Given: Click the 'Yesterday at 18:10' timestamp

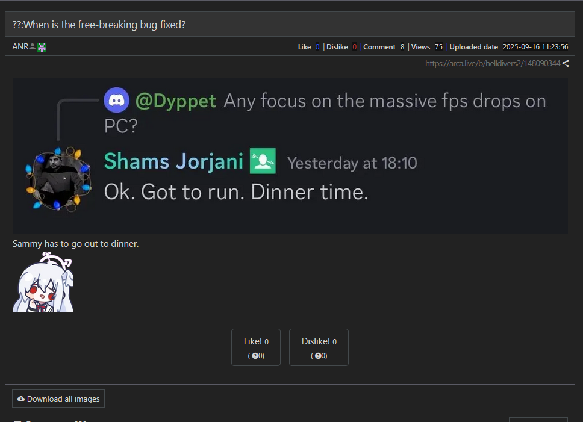Looking at the screenshot, I should coord(352,163).
